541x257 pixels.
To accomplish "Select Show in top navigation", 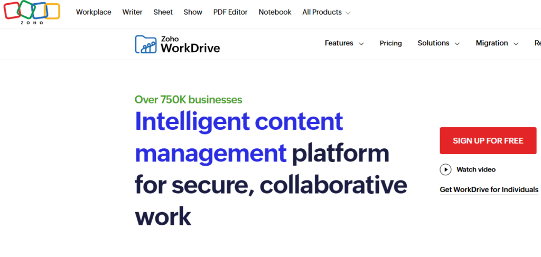I will pyautogui.click(x=193, y=12).
